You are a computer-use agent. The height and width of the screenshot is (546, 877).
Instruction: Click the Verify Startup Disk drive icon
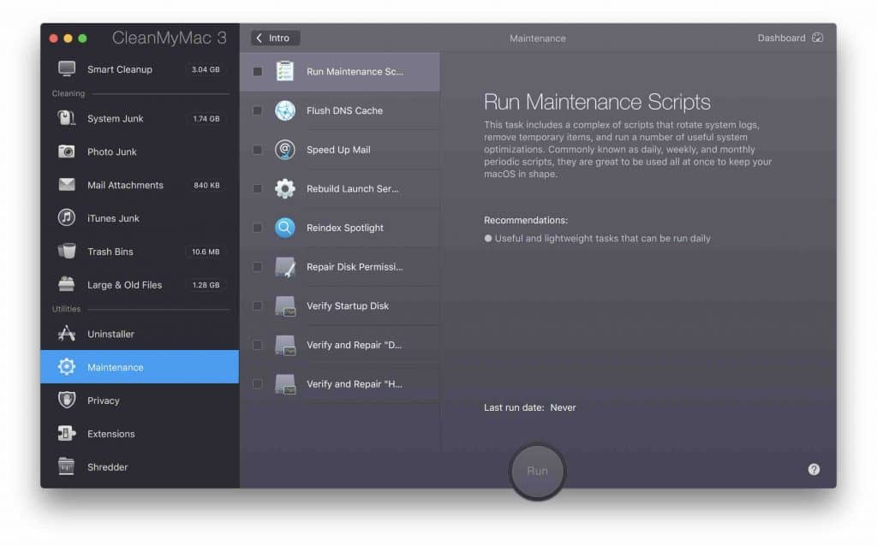285,306
